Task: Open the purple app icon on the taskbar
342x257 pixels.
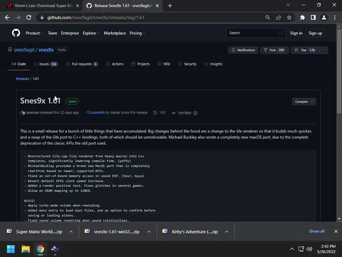Action: (x=55, y=249)
